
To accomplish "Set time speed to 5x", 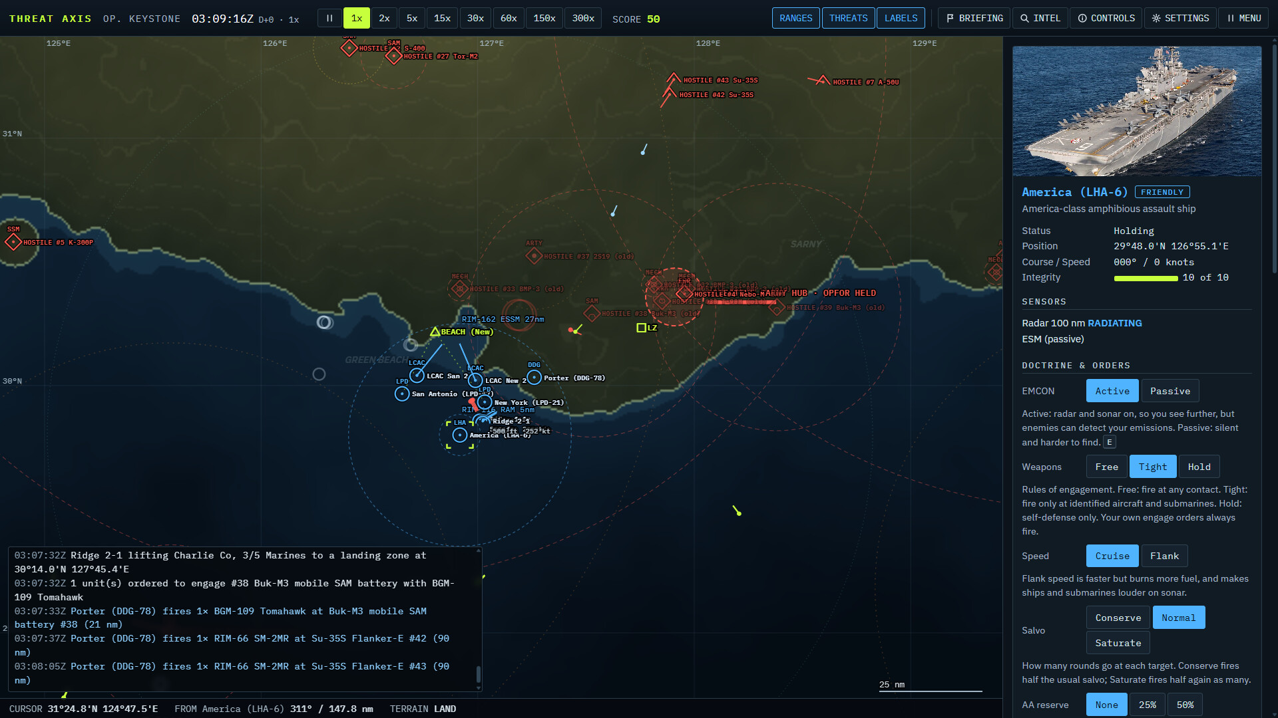I will point(412,19).
